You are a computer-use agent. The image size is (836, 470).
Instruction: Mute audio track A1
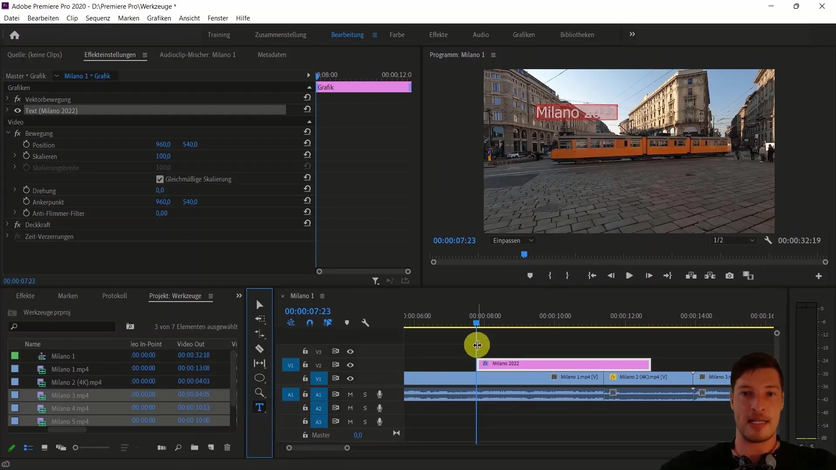[350, 395]
